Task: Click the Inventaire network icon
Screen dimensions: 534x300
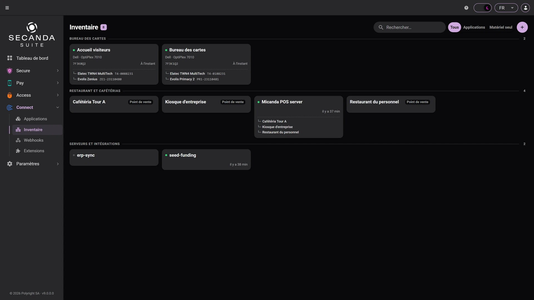Action: coord(18,130)
